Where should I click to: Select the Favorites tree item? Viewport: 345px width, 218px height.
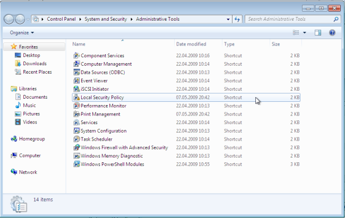tap(34, 47)
